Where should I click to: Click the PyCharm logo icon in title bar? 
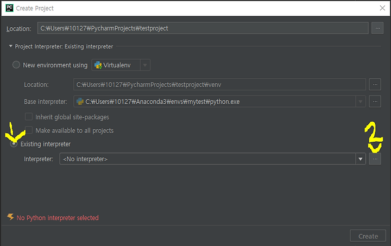click(x=9, y=8)
